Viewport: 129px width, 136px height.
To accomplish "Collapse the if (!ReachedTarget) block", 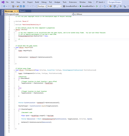I will pyautogui.click(x=14, y=109).
